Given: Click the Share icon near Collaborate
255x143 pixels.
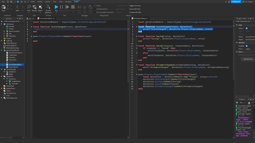Looking at the screenshot, I should pos(246,2).
